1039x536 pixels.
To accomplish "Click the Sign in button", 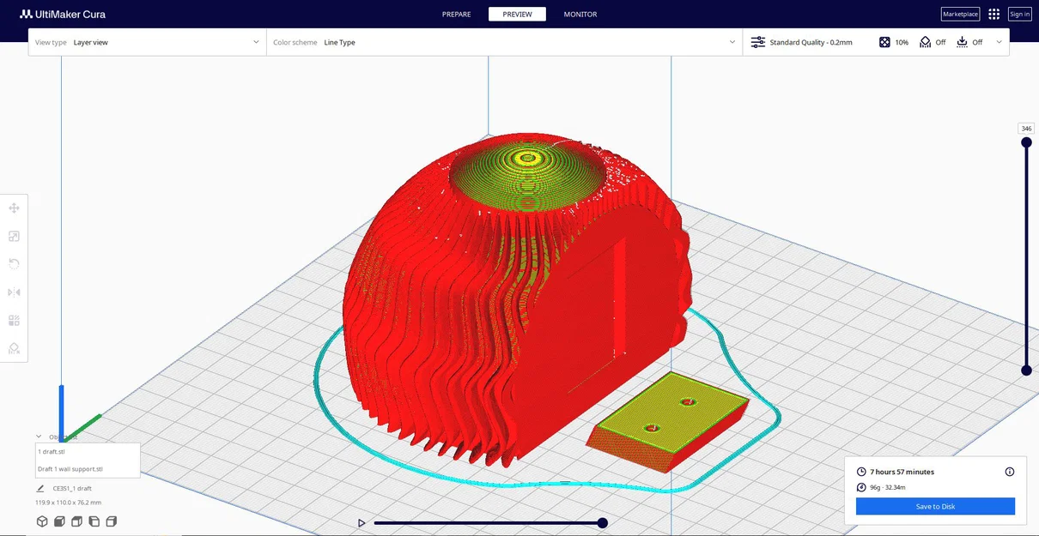I will coord(1019,14).
